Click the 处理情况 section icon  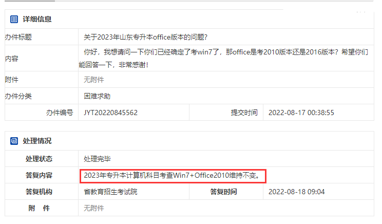coord(14,141)
